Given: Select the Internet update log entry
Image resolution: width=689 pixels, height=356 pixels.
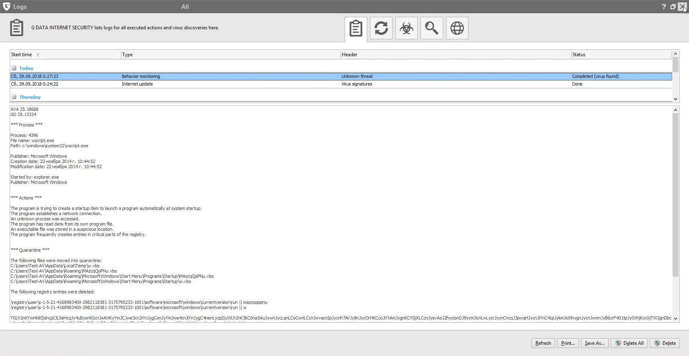Looking at the screenshot, I should click(x=341, y=84).
